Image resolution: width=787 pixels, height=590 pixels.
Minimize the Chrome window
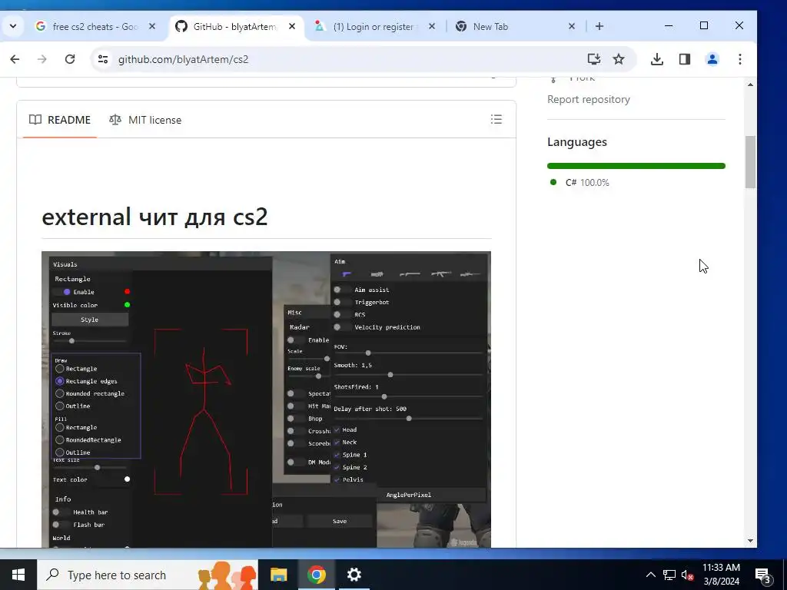tap(669, 25)
